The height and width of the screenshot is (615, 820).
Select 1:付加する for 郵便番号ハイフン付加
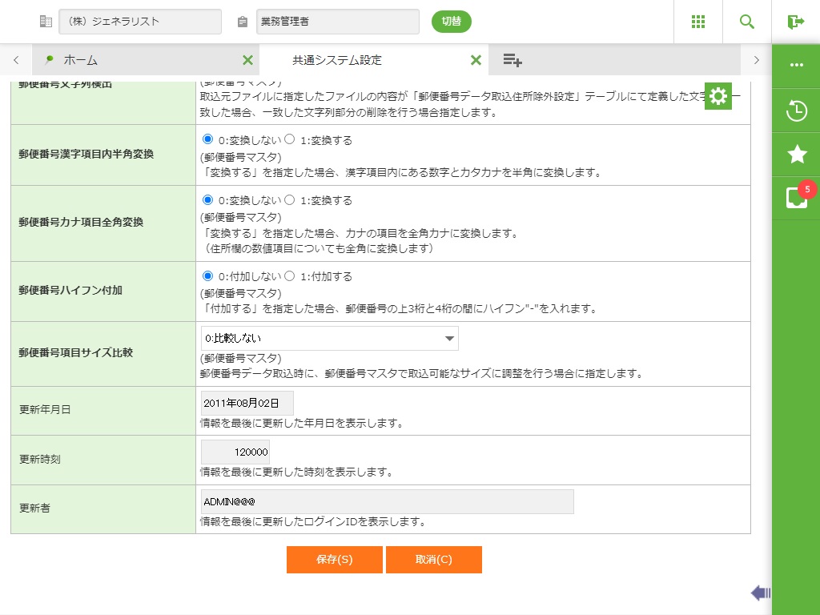[290, 276]
